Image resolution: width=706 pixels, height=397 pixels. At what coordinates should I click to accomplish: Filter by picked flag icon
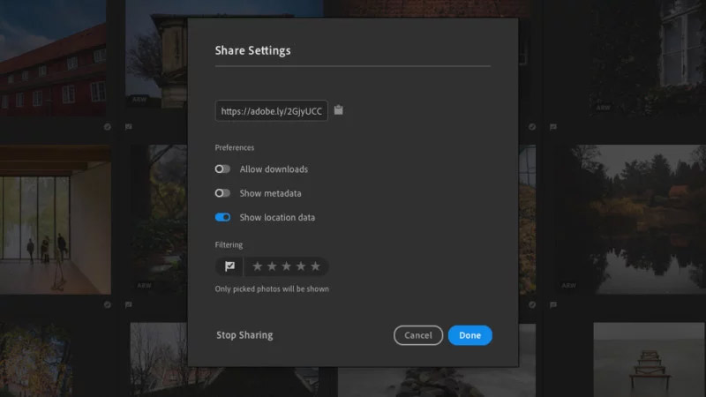[229, 266]
